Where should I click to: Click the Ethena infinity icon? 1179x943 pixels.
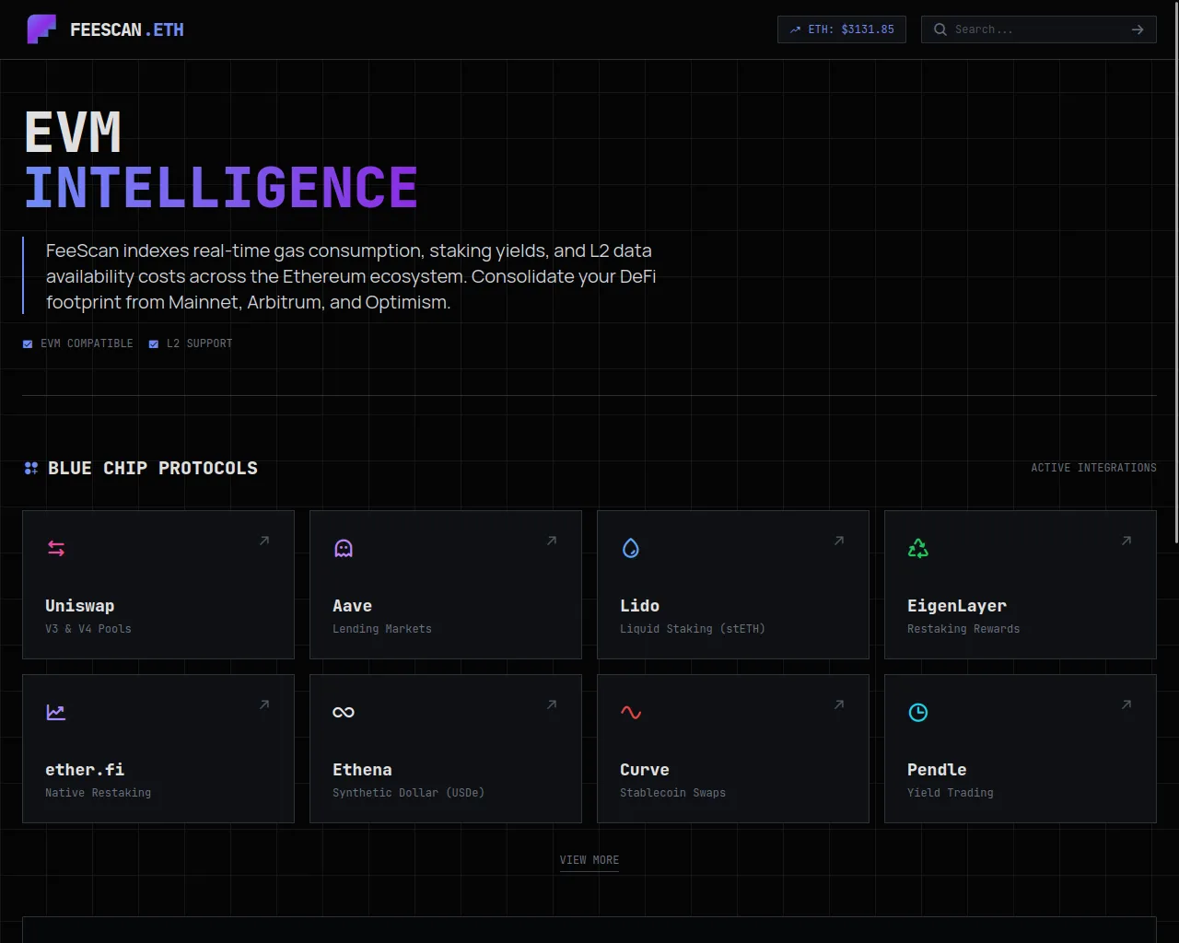pos(344,713)
